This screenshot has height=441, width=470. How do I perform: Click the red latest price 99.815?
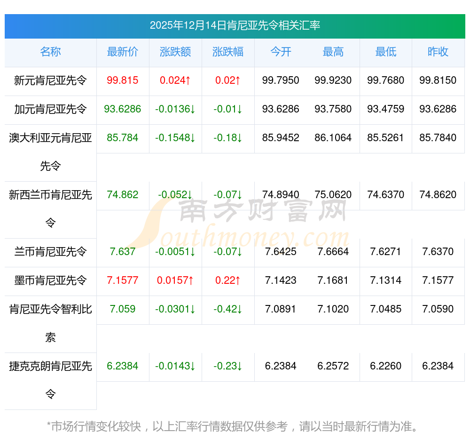(x=123, y=80)
